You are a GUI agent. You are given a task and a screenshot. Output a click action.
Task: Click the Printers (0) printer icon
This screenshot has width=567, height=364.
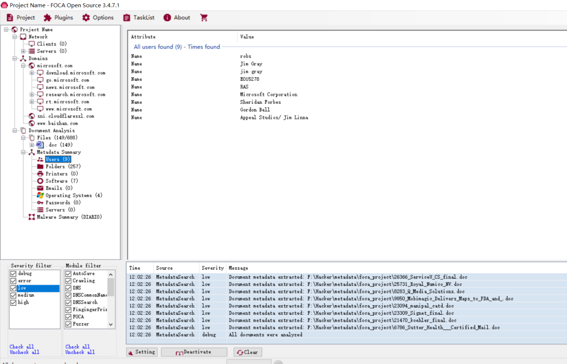coord(40,174)
